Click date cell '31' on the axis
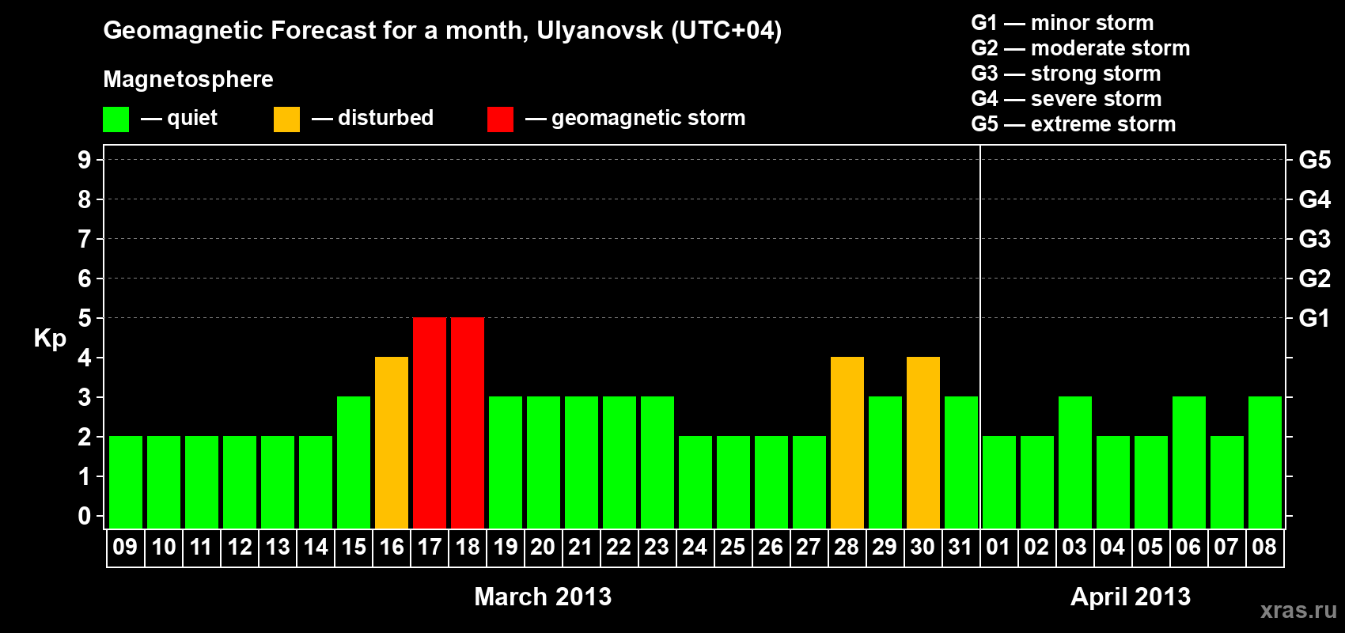1345x633 pixels. click(961, 548)
